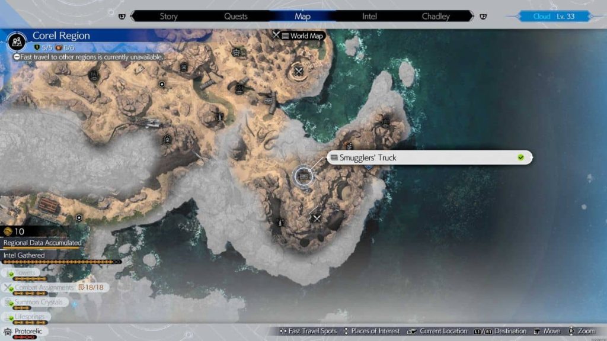This screenshot has height=341, width=607.
Task: Click the Places of Interest hint
Action: click(372, 331)
